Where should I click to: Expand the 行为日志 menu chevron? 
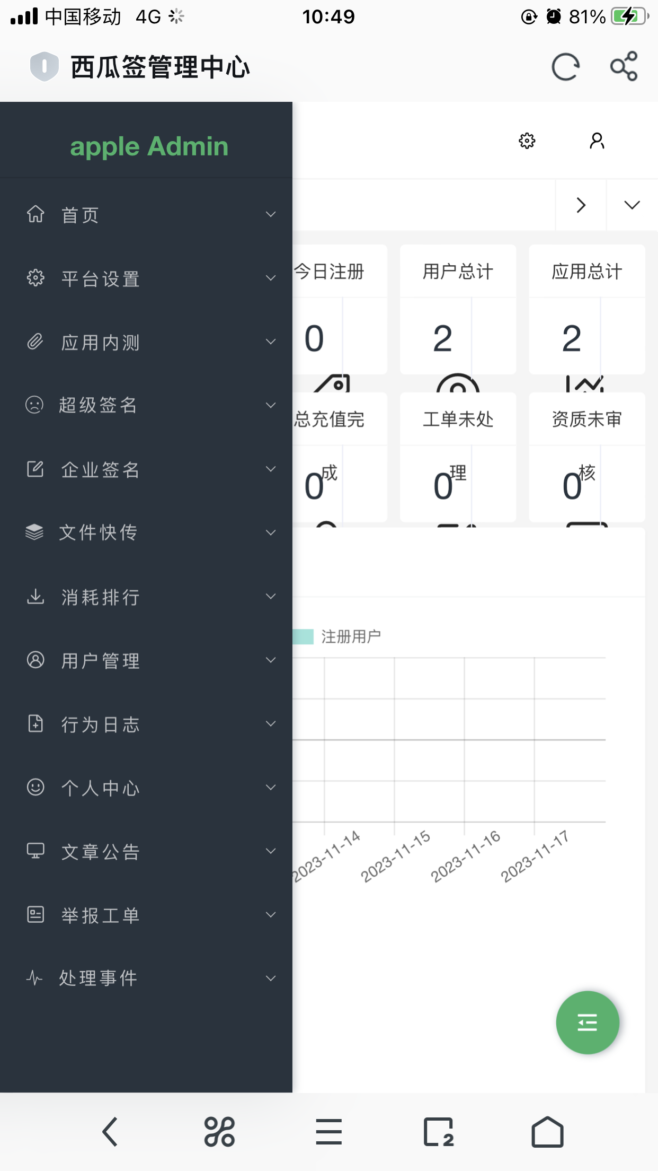(x=271, y=723)
